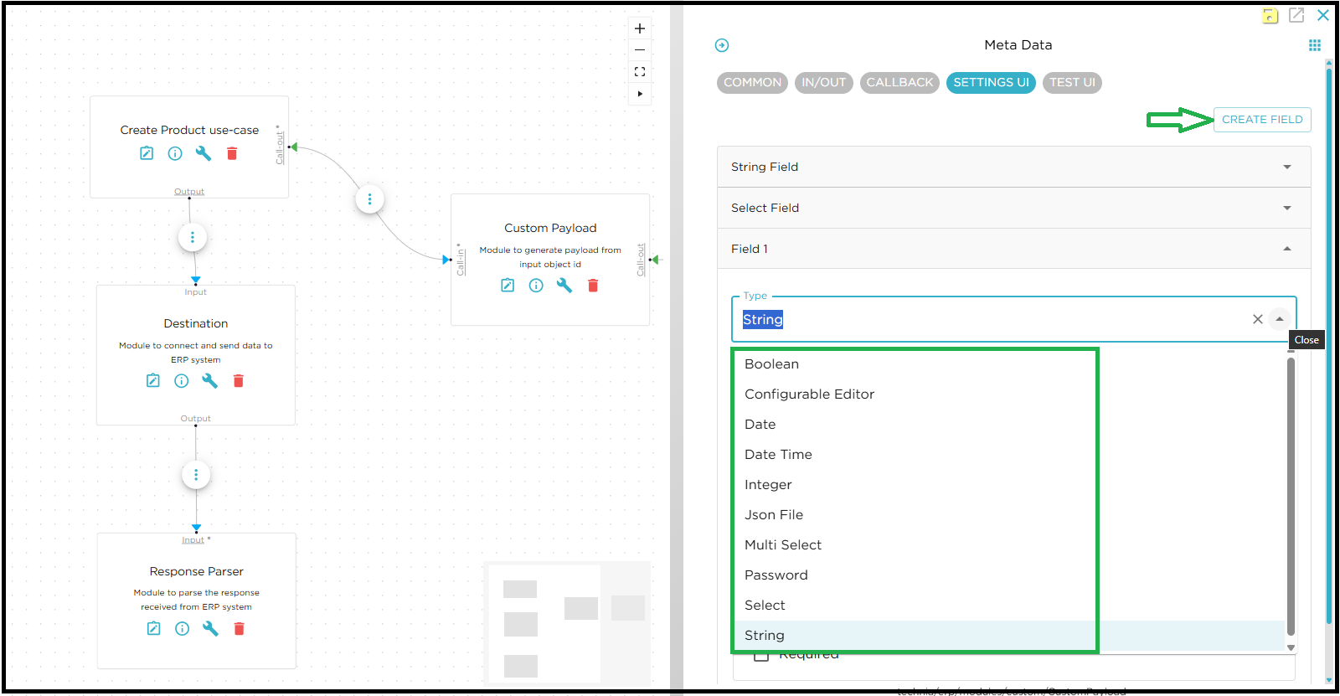Choose Multi Select from Type list

tap(783, 545)
